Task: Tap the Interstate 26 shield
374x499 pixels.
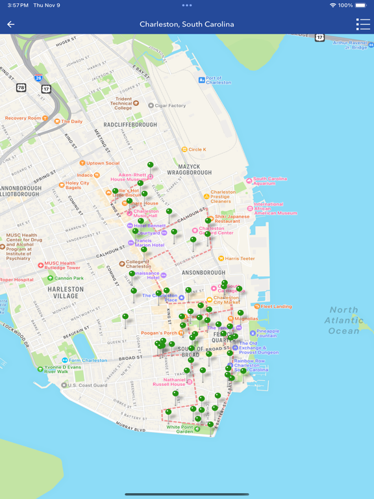Action: (38, 78)
